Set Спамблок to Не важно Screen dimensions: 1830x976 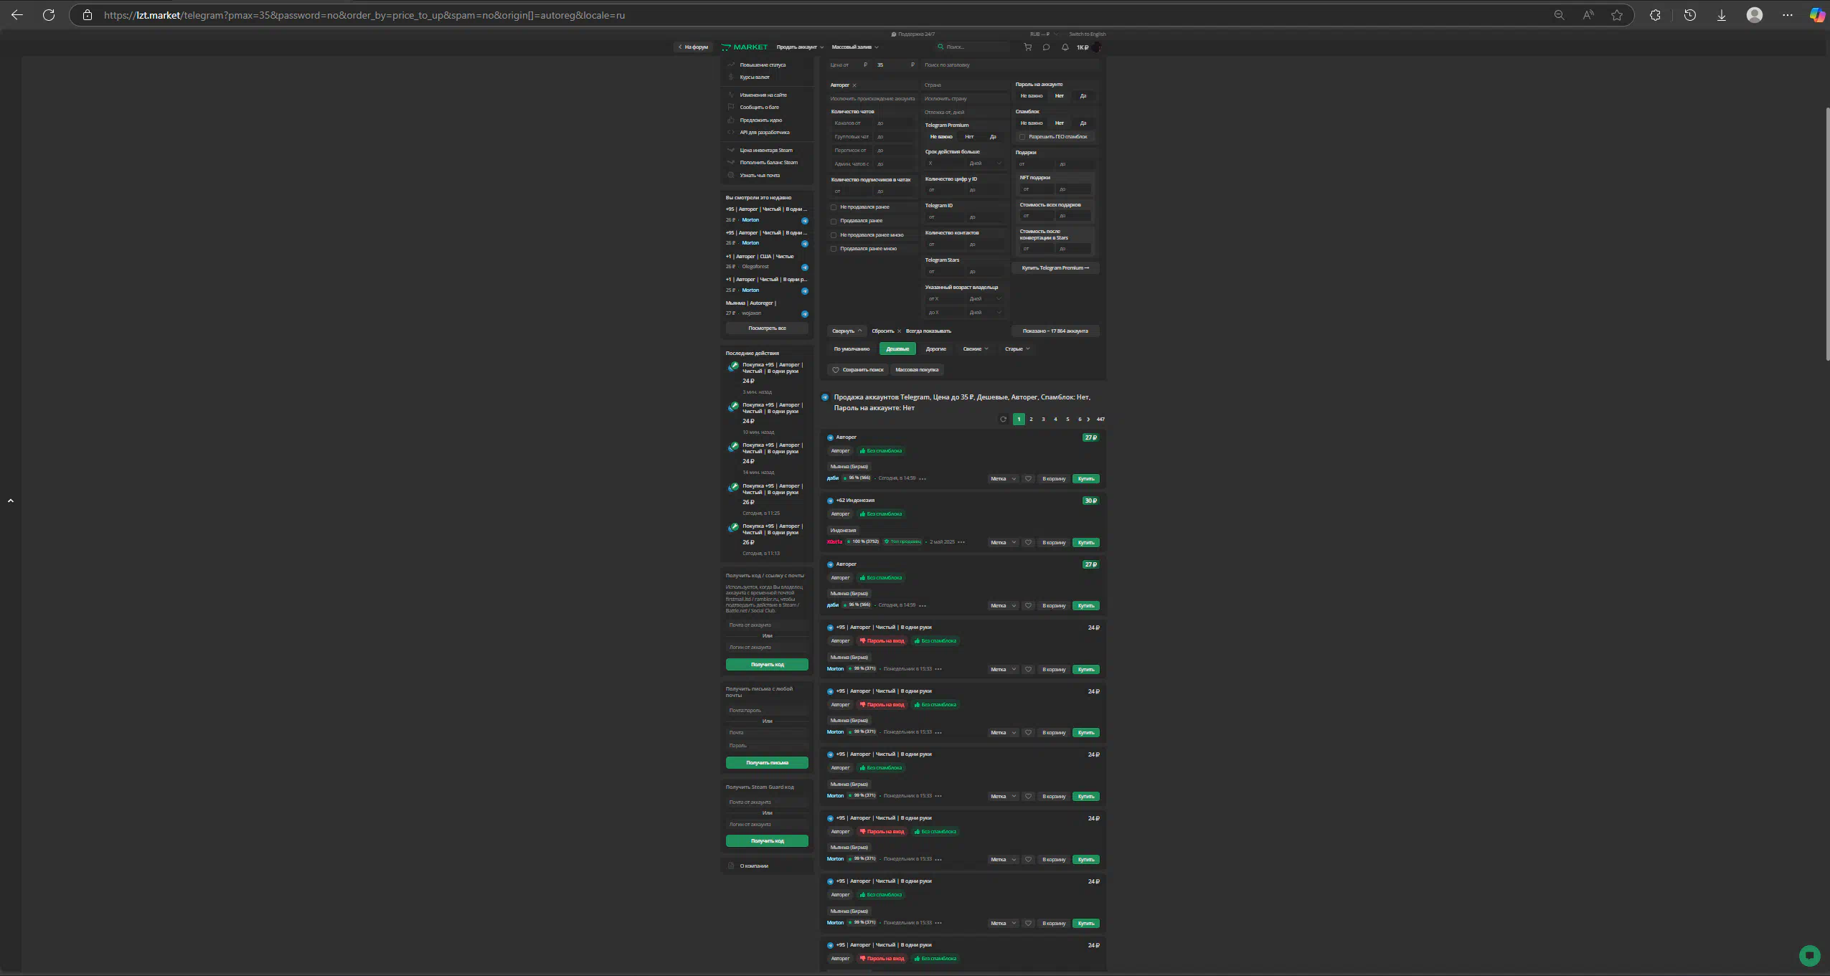coord(1032,123)
